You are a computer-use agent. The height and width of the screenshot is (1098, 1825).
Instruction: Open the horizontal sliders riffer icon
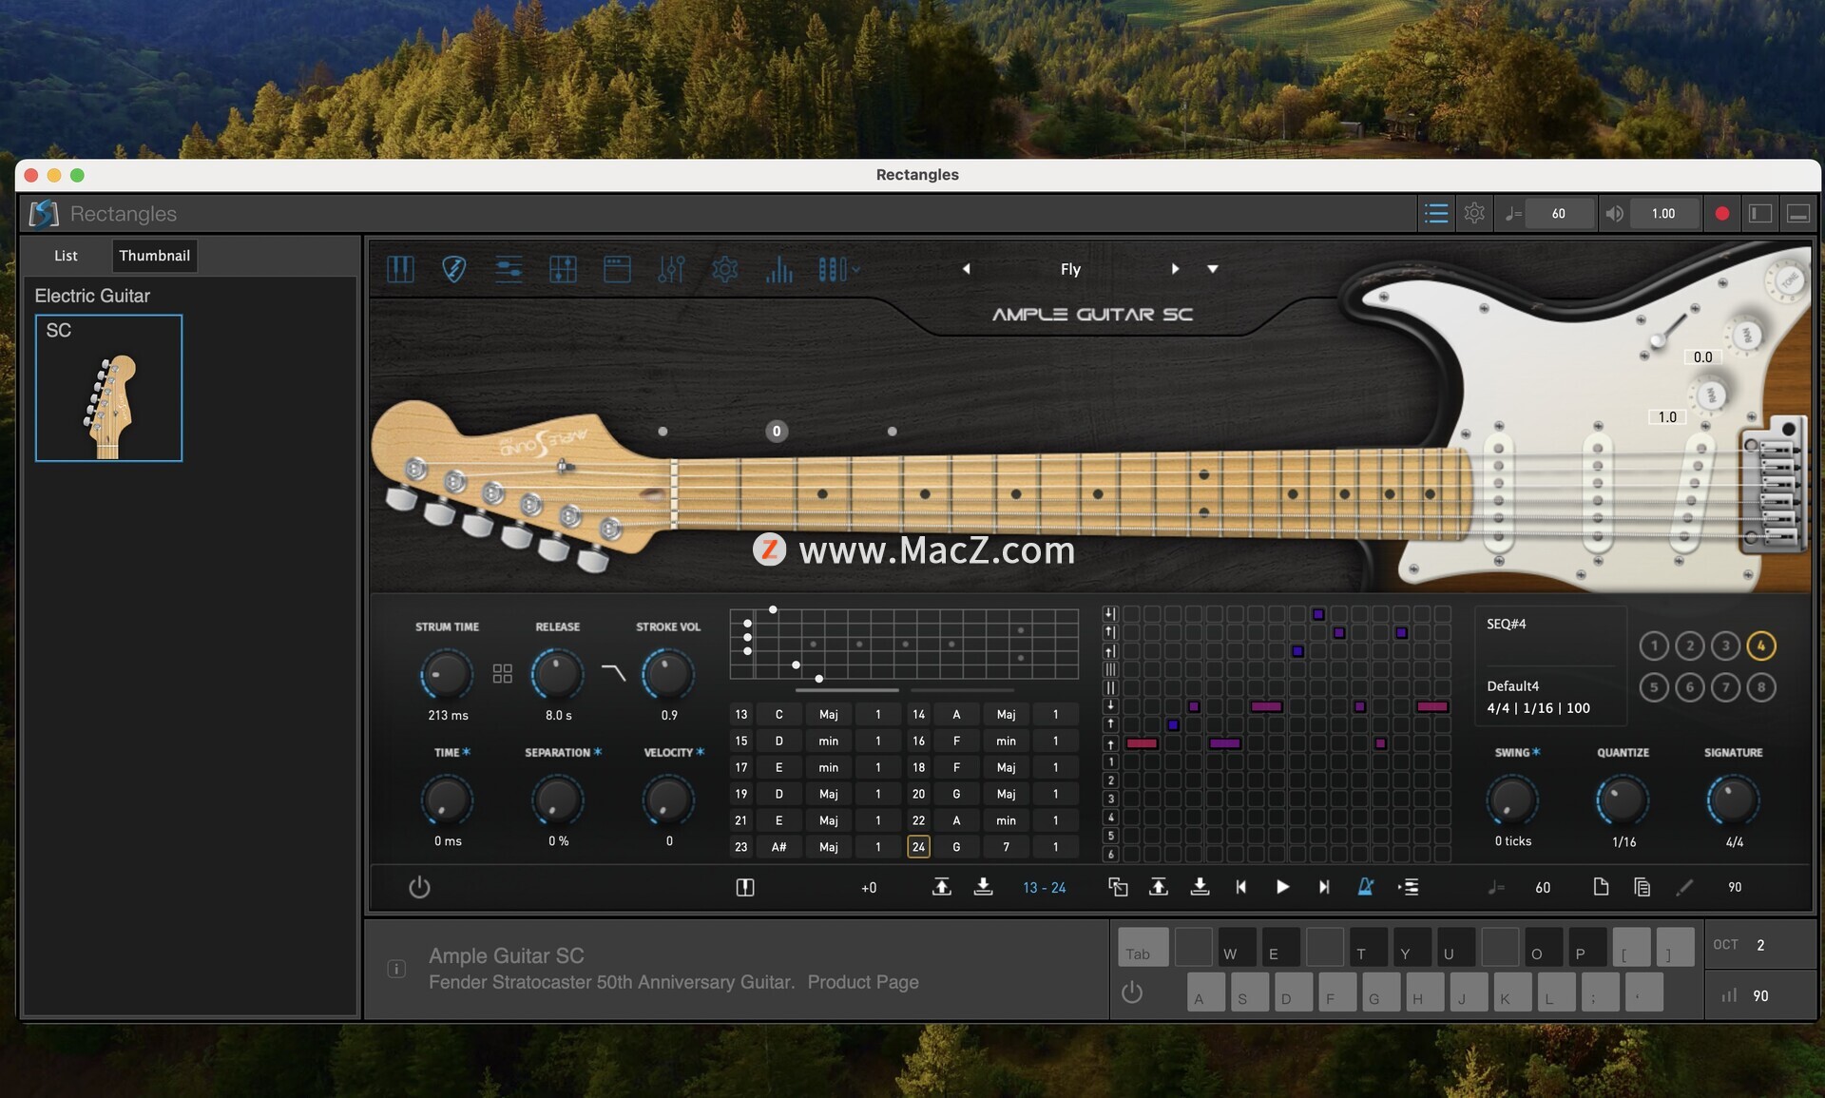(509, 270)
